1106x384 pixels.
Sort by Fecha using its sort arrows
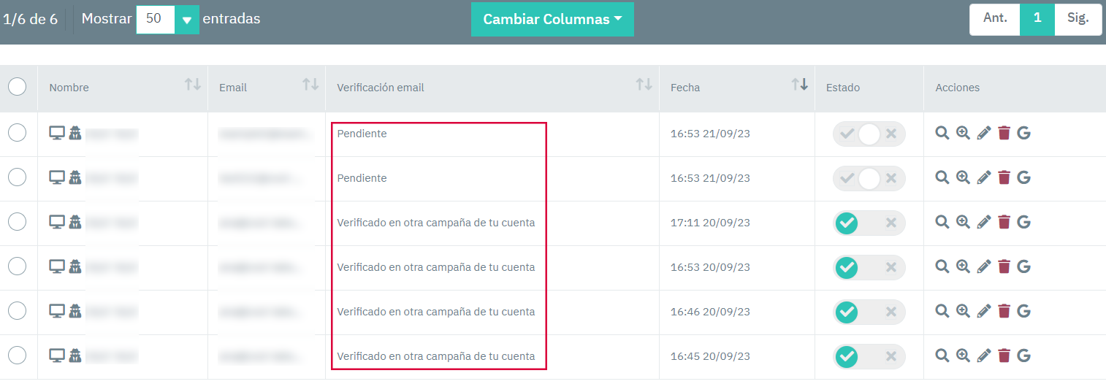pyautogui.click(x=800, y=85)
